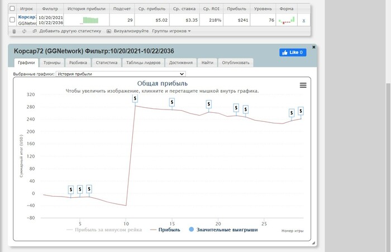Switch to the Достижения tab
The image size is (391, 252).
(x=181, y=63)
